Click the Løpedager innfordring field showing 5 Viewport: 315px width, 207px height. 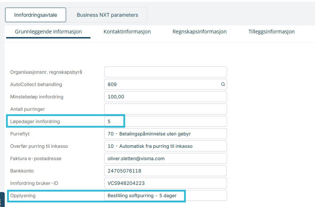point(166,121)
